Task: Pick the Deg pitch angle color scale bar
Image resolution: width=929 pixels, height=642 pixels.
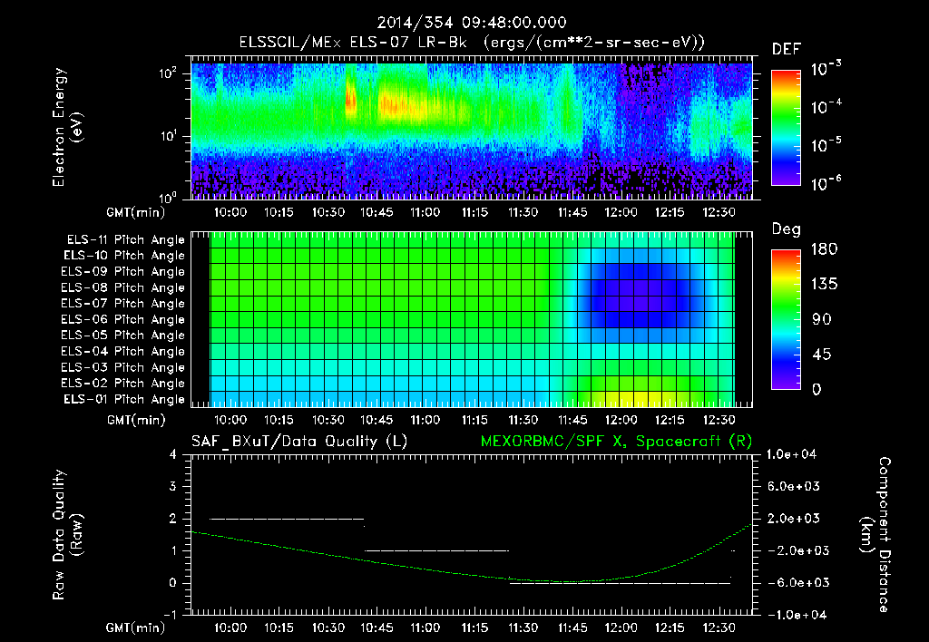Action: (786, 319)
